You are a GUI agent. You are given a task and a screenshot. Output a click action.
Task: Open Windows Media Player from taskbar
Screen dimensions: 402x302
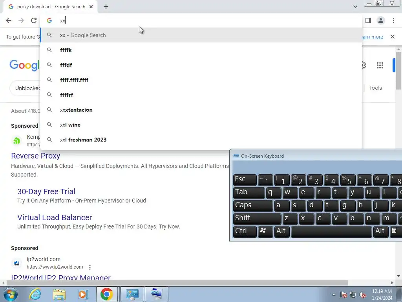pos(83,294)
